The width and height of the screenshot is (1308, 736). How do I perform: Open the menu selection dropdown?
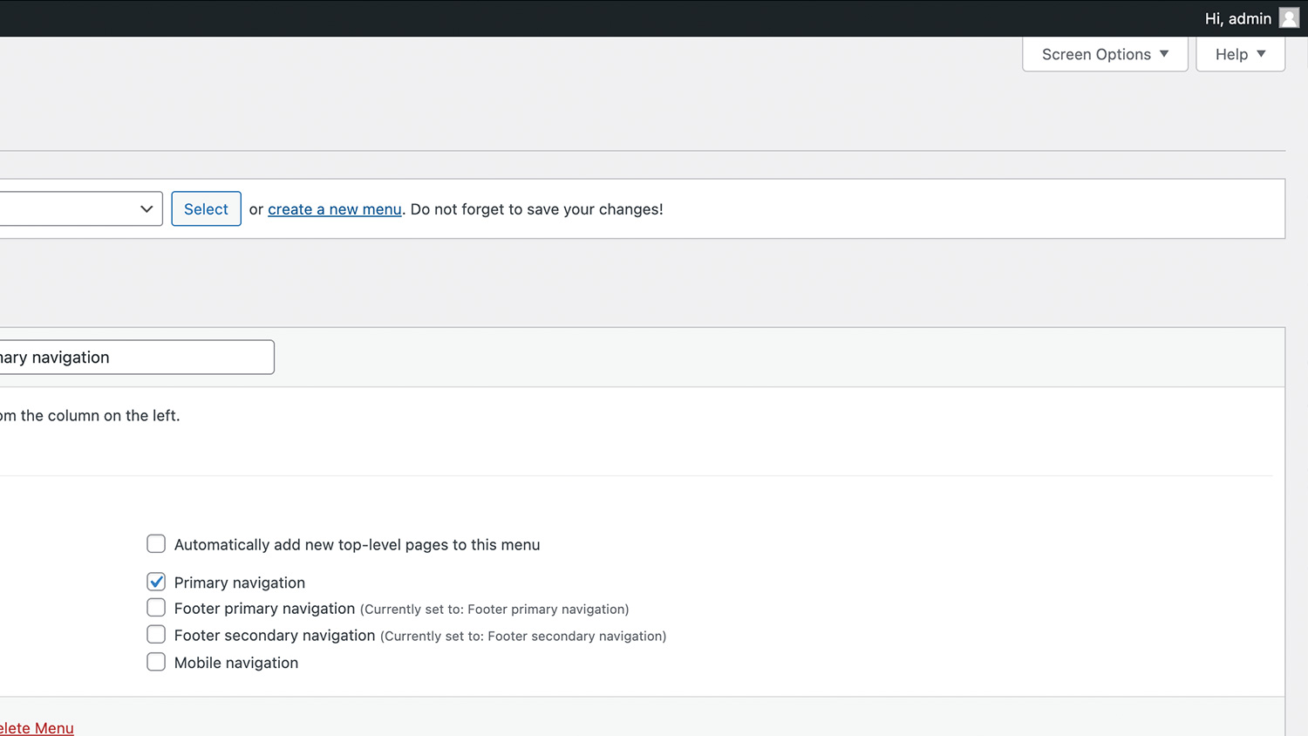(x=80, y=209)
